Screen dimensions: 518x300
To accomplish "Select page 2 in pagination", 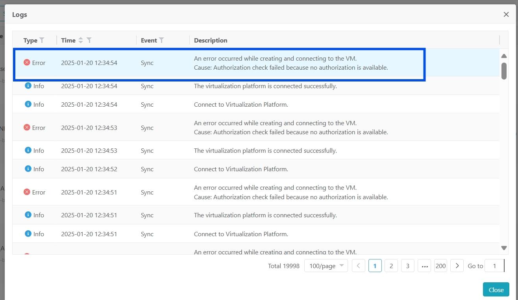I will point(391,266).
